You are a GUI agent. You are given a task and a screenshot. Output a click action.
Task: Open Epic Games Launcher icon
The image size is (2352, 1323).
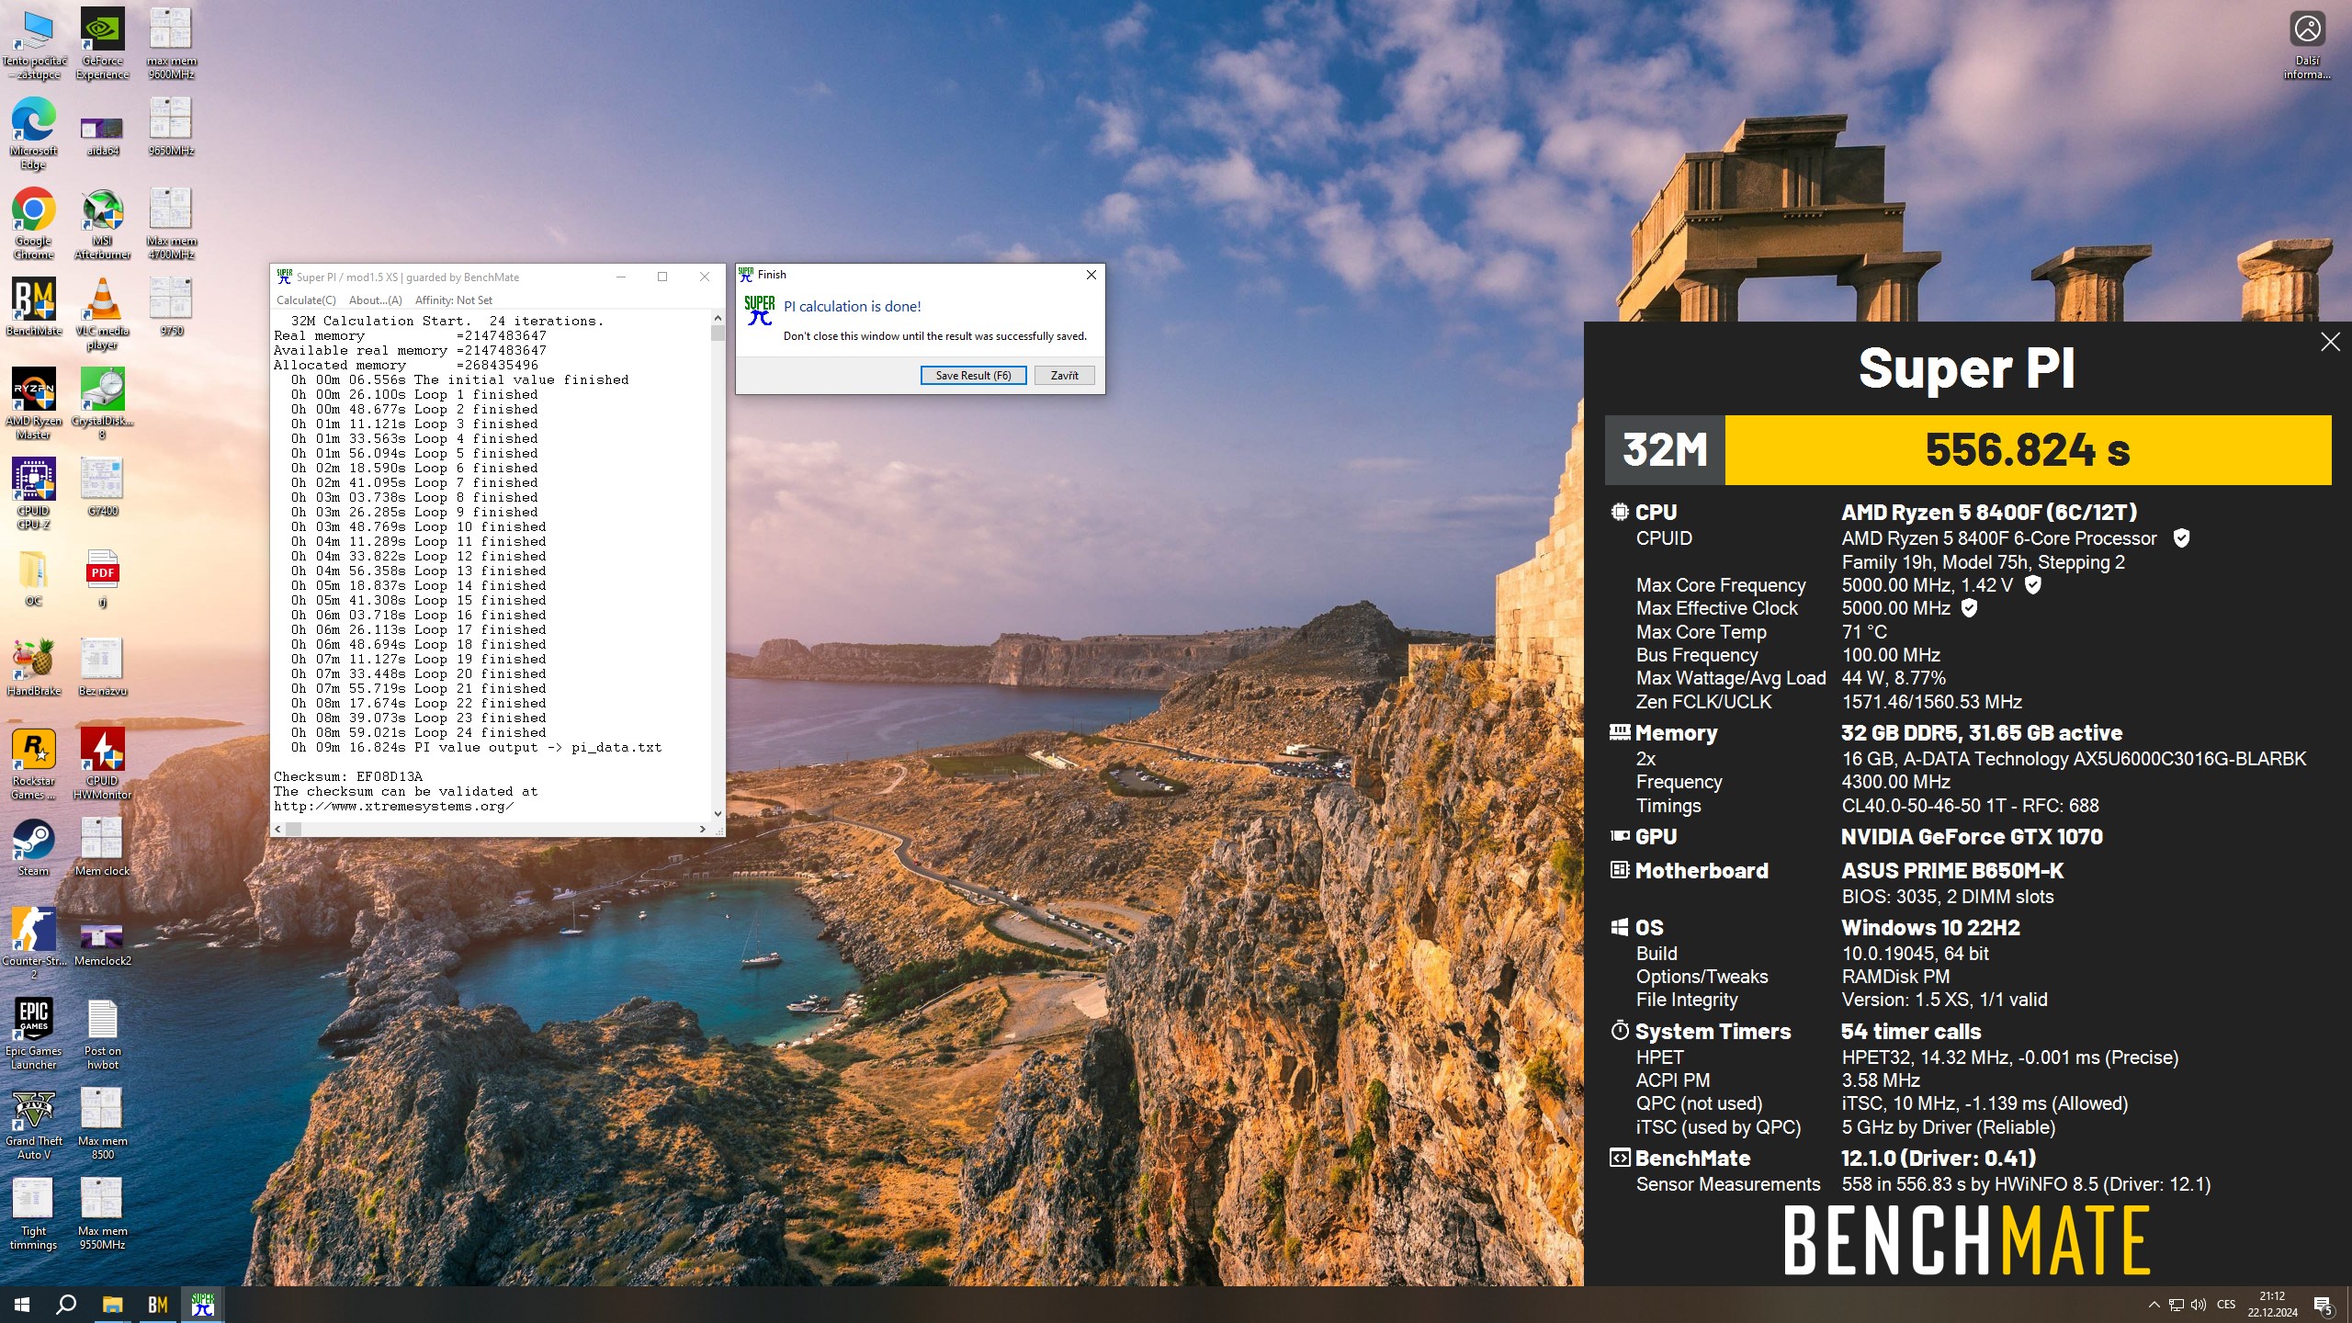click(34, 1034)
